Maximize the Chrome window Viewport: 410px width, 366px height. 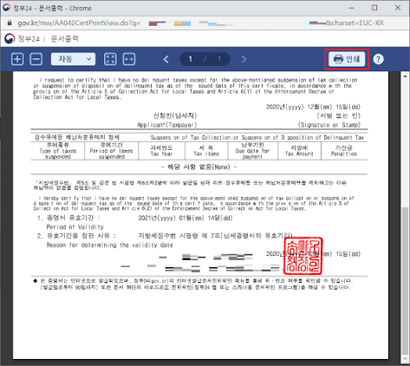coord(374,8)
